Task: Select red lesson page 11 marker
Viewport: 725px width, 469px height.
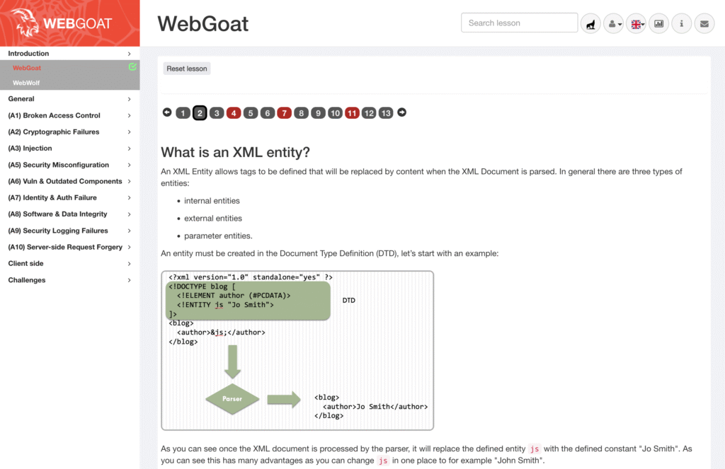Action: [352, 112]
